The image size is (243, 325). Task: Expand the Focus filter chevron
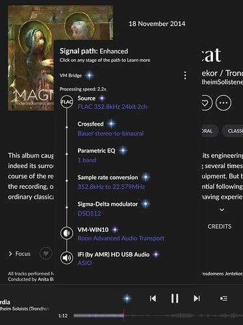pos(10,253)
